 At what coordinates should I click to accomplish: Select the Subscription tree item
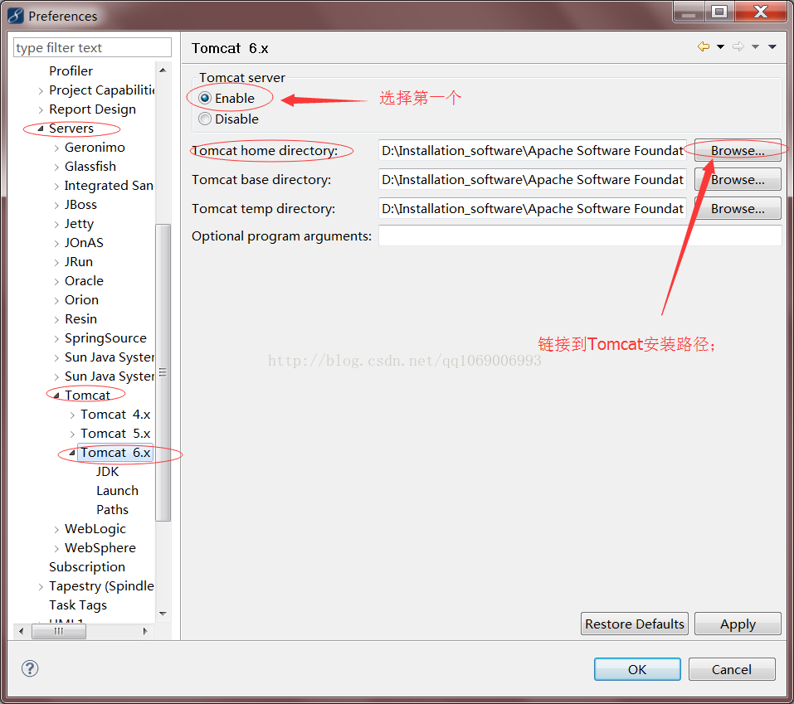pos(87,567)
